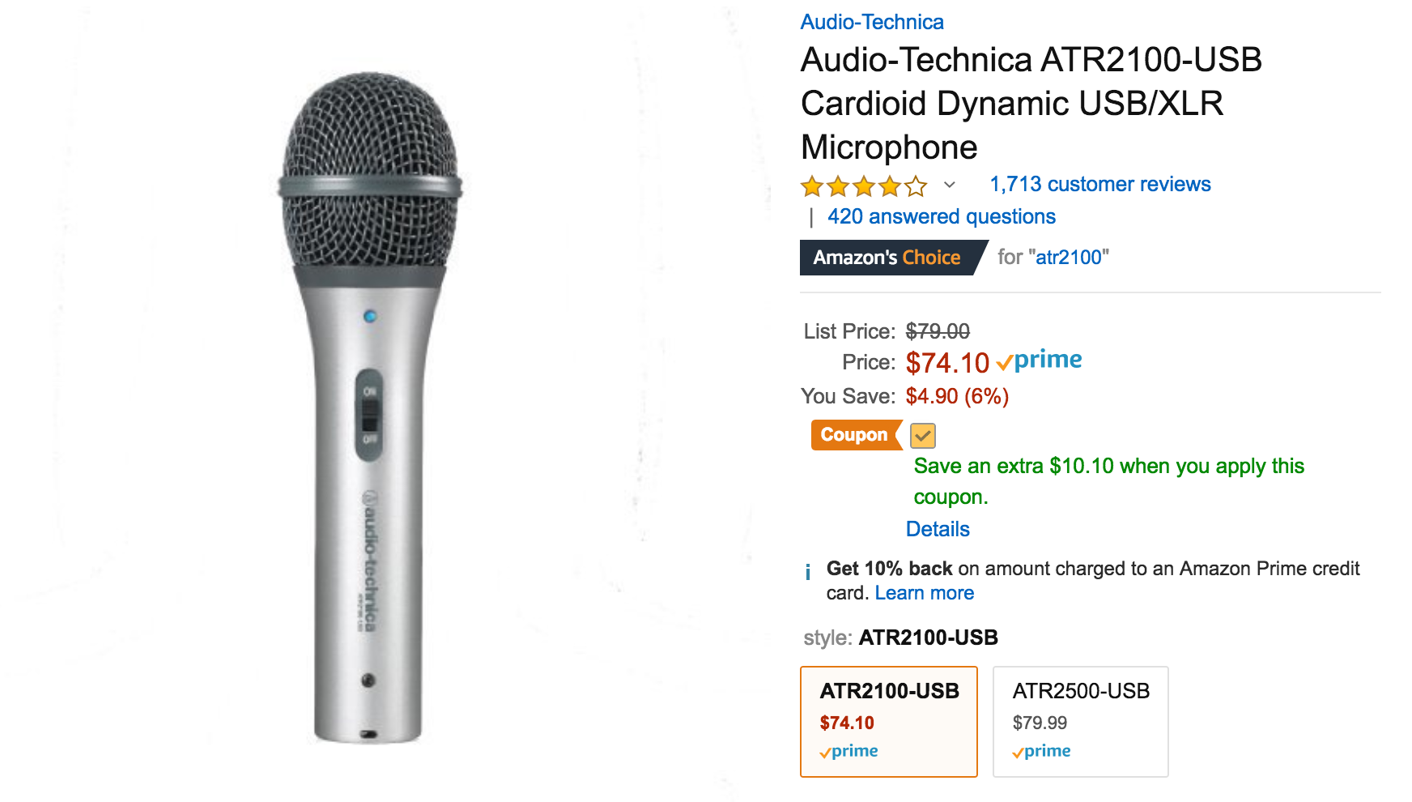Toggle the coupon checkbox
Screen dimensions: 1412x802
point(923,436)
